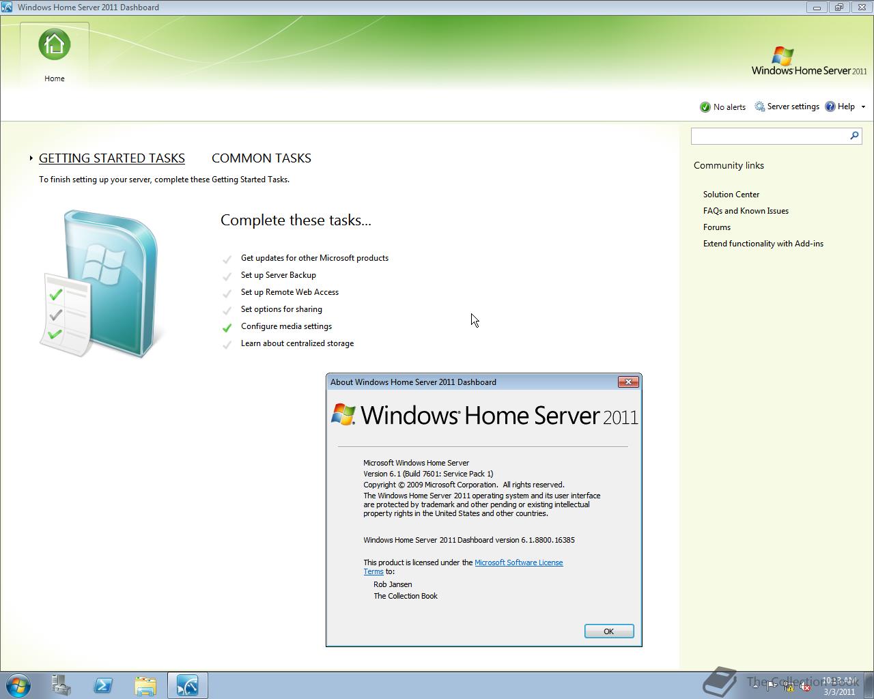Viewport: 874px width, 699px height.
Task: Open Microsoft Software License link
Action: point(519,562)
